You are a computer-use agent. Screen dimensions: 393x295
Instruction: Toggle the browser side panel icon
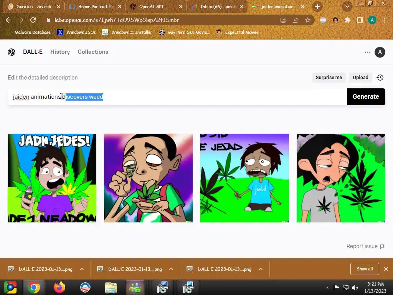[360, 20]
